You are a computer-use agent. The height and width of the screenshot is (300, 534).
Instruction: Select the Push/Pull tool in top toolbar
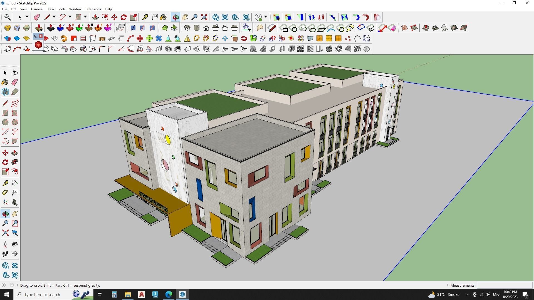coord(95,17)
